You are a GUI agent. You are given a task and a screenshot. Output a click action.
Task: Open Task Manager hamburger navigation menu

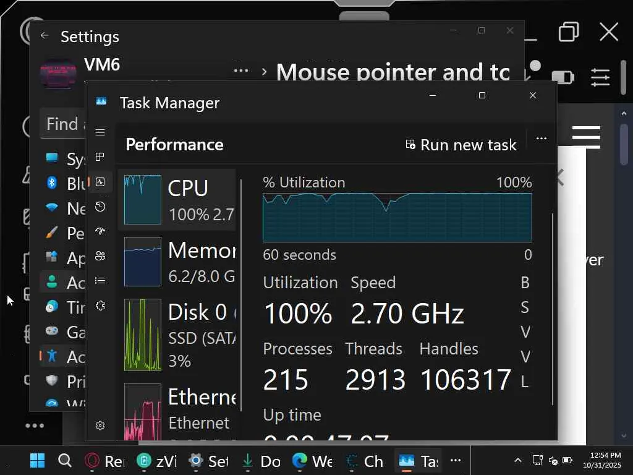[100, 132]
